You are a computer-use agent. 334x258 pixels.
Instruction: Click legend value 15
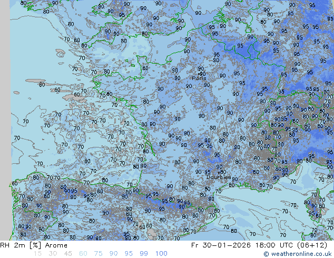(x=37, y=254)
